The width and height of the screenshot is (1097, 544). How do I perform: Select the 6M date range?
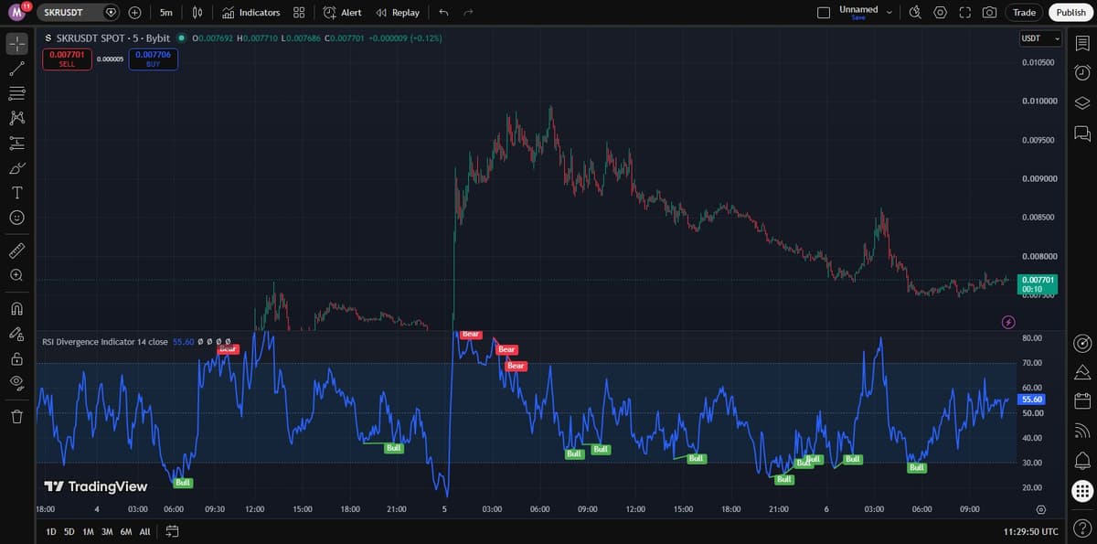126,531
